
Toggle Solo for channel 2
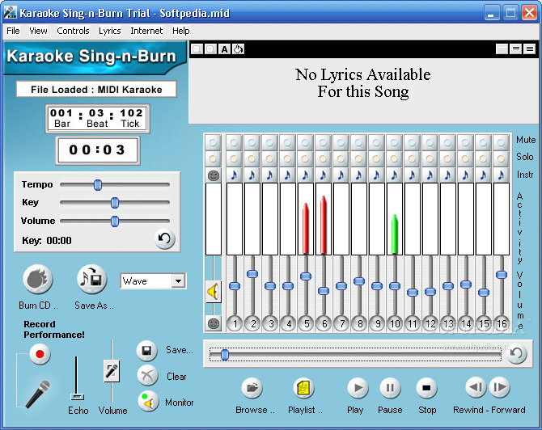252,159
